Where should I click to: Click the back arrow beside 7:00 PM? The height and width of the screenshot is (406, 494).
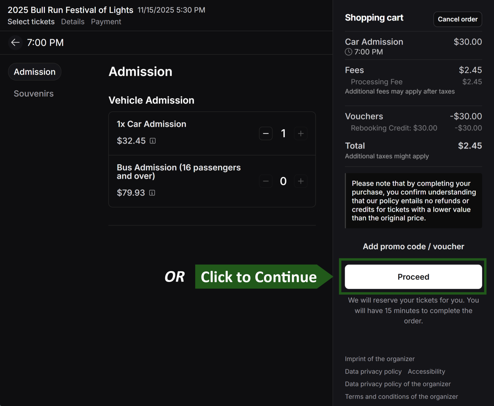click(15, 42)
